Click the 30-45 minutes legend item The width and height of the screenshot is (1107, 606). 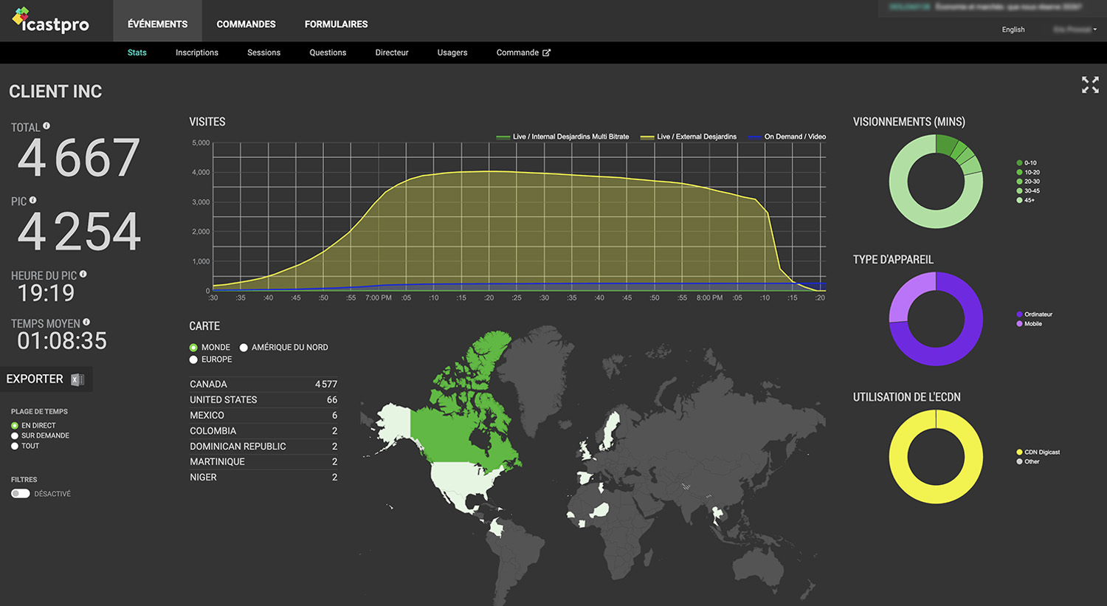1028,190
